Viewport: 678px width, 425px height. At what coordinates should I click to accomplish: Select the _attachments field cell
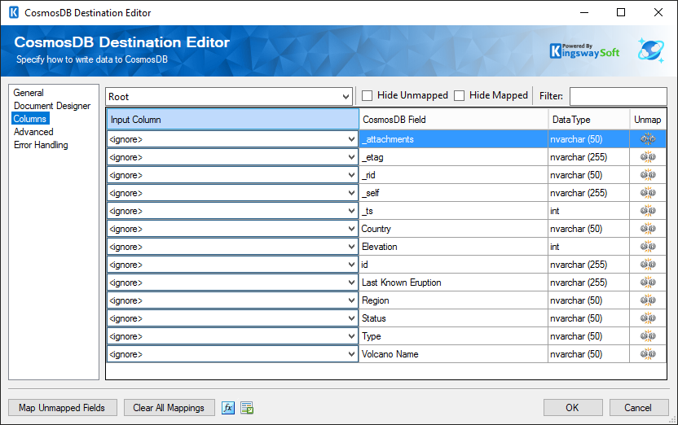[x=453, y=139]
